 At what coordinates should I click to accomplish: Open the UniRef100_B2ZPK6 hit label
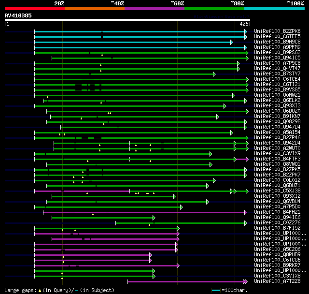[277, 31]
